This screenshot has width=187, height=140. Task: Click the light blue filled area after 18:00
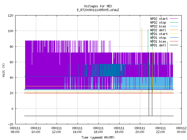point(147,83)
